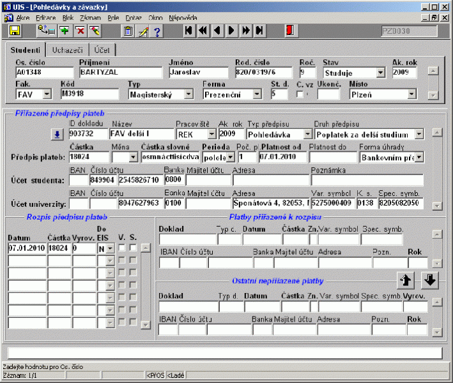Screen dimensions: 453x383
Task: Open the clipboard list icon in toolbar
Action: pos(128,31)
